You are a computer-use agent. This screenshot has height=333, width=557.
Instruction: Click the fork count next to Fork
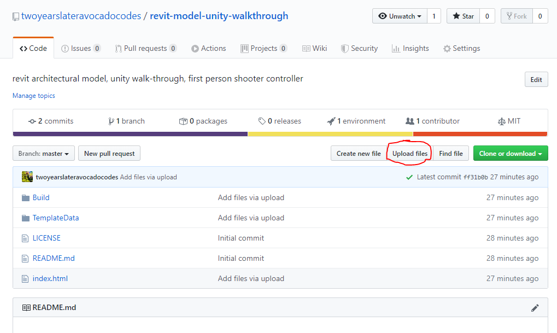tap(540, 16)
